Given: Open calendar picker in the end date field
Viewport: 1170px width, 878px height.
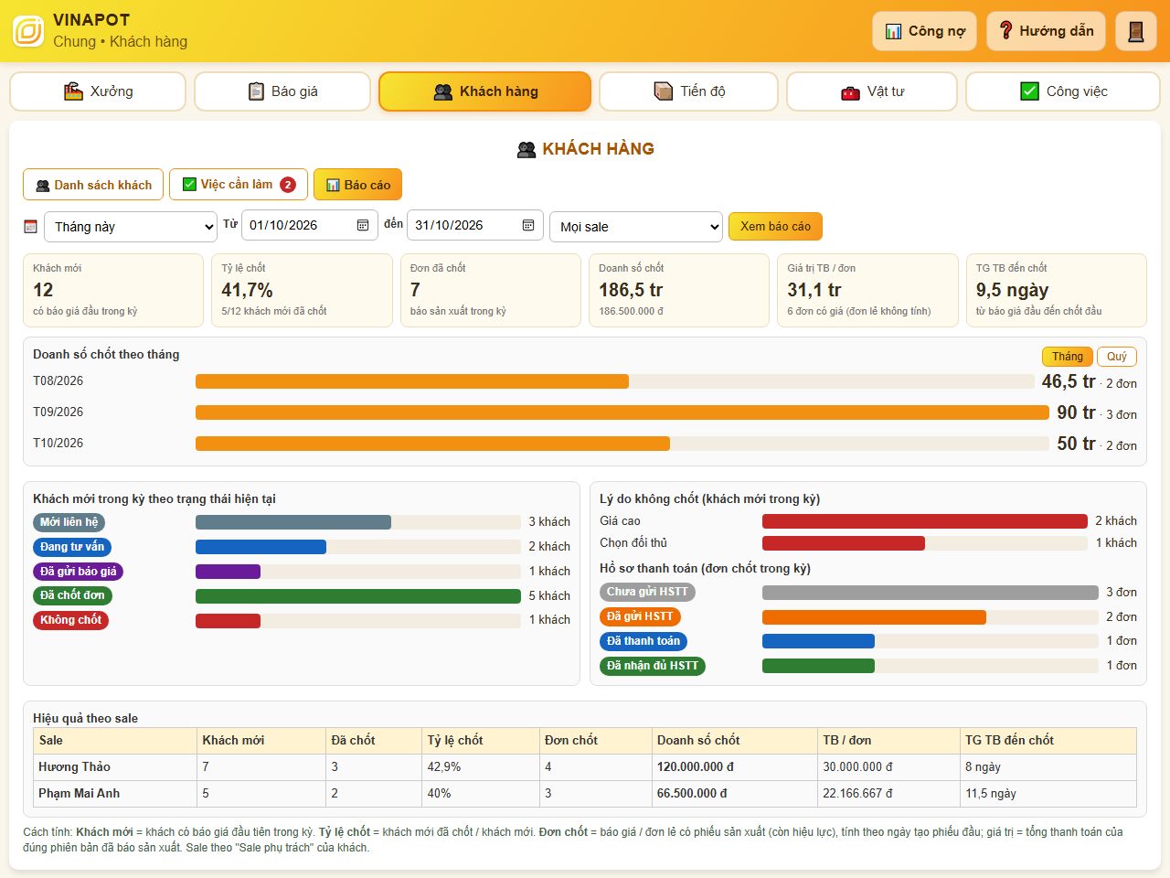Looking at the screenshot, I should pyautogui.click(x=528, y=225).
